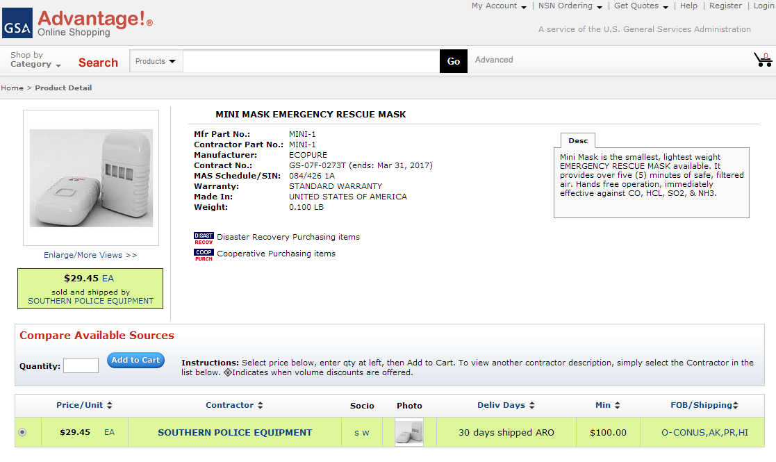776x462 pixels.
Task: Click the Cooperative Purchasing items text
Action: pos(276,254)
